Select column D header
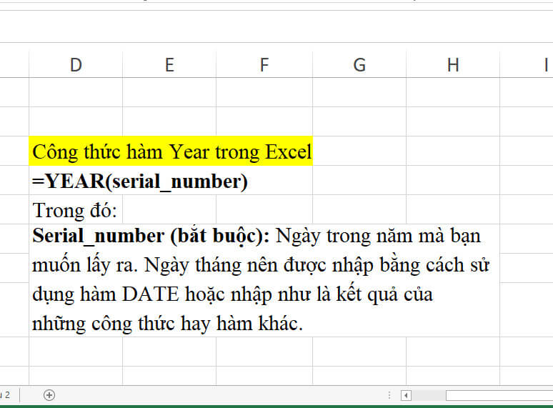 pyautogui.click(x=76, y=65)
